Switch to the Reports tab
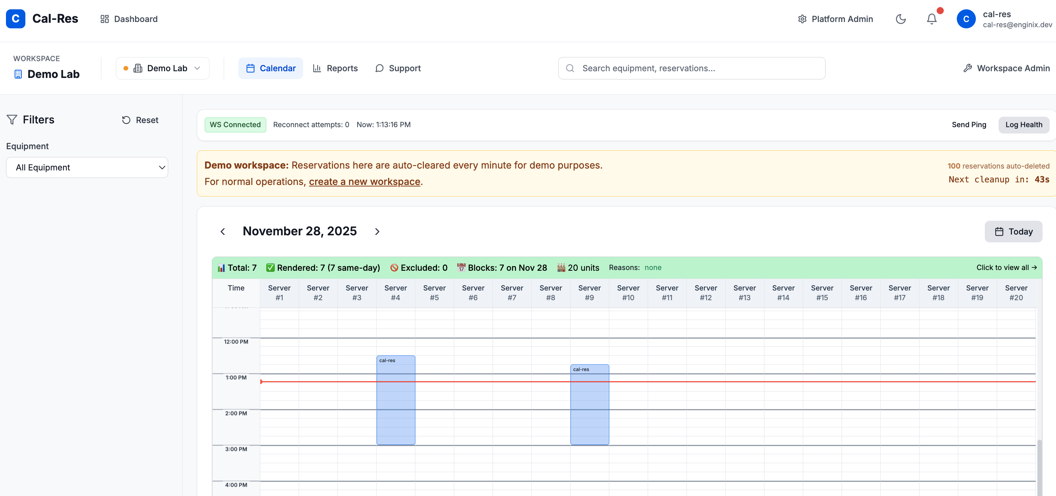Viewport: 1056px width, 496px height. click(335, 68)
